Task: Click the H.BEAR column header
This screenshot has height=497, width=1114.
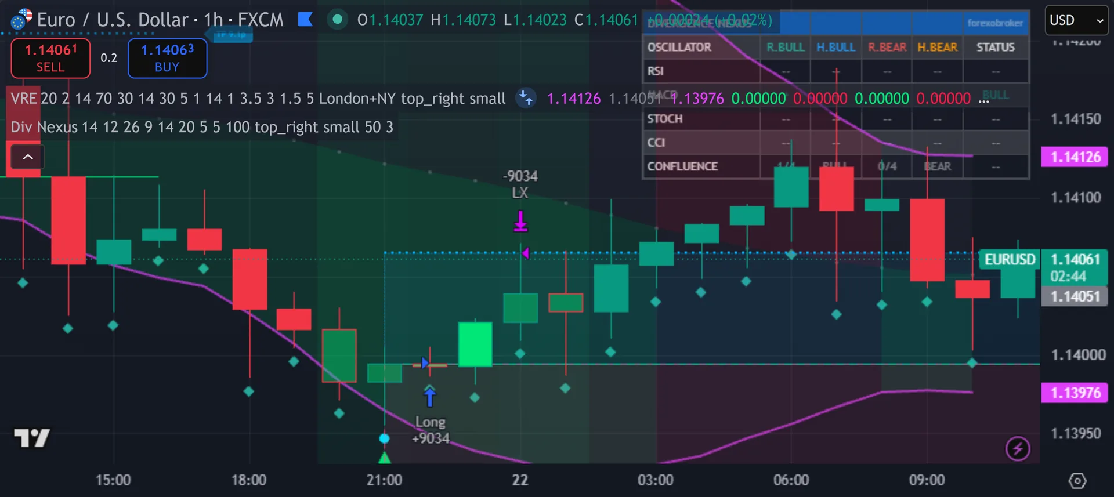Action: tap(938, 48)
